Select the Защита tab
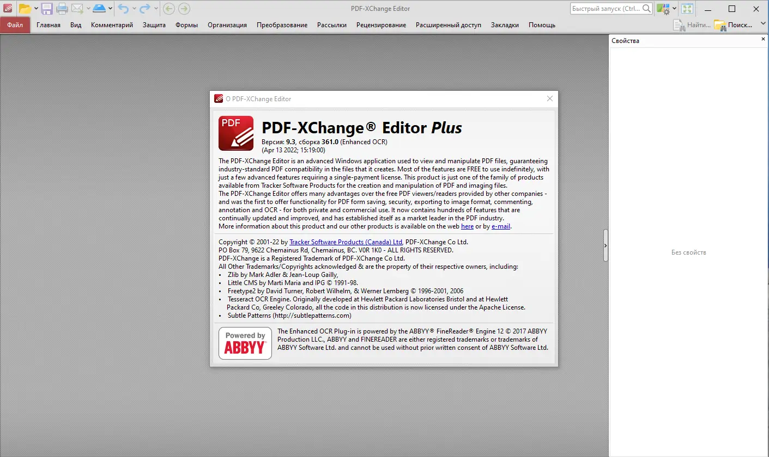The image size is (769, 457). tap(154, 25)
